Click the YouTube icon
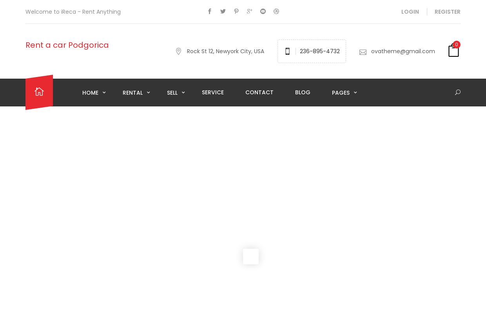486x313 pixels. point(263,11)
